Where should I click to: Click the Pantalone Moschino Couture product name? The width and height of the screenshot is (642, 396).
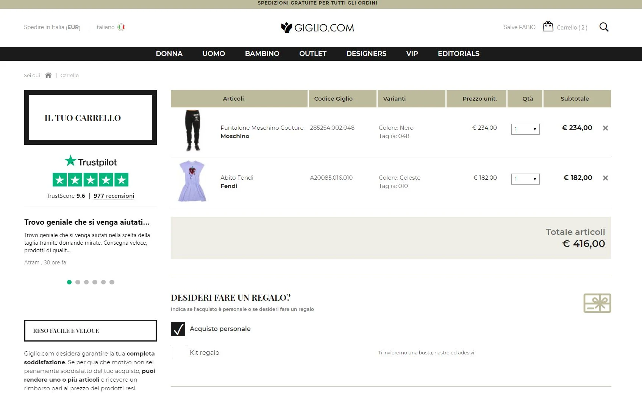(262, 128)
